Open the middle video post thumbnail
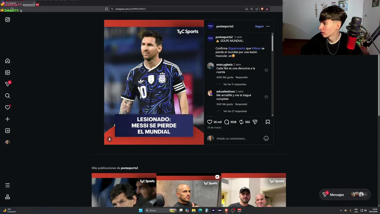 point(189,190)
